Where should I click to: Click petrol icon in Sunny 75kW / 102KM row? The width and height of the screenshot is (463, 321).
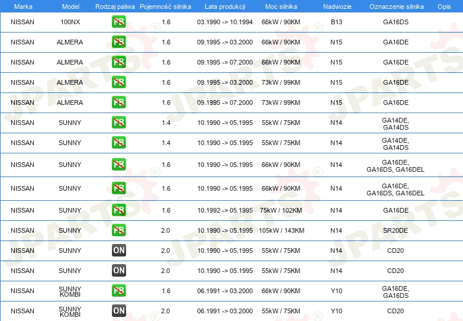118,210
